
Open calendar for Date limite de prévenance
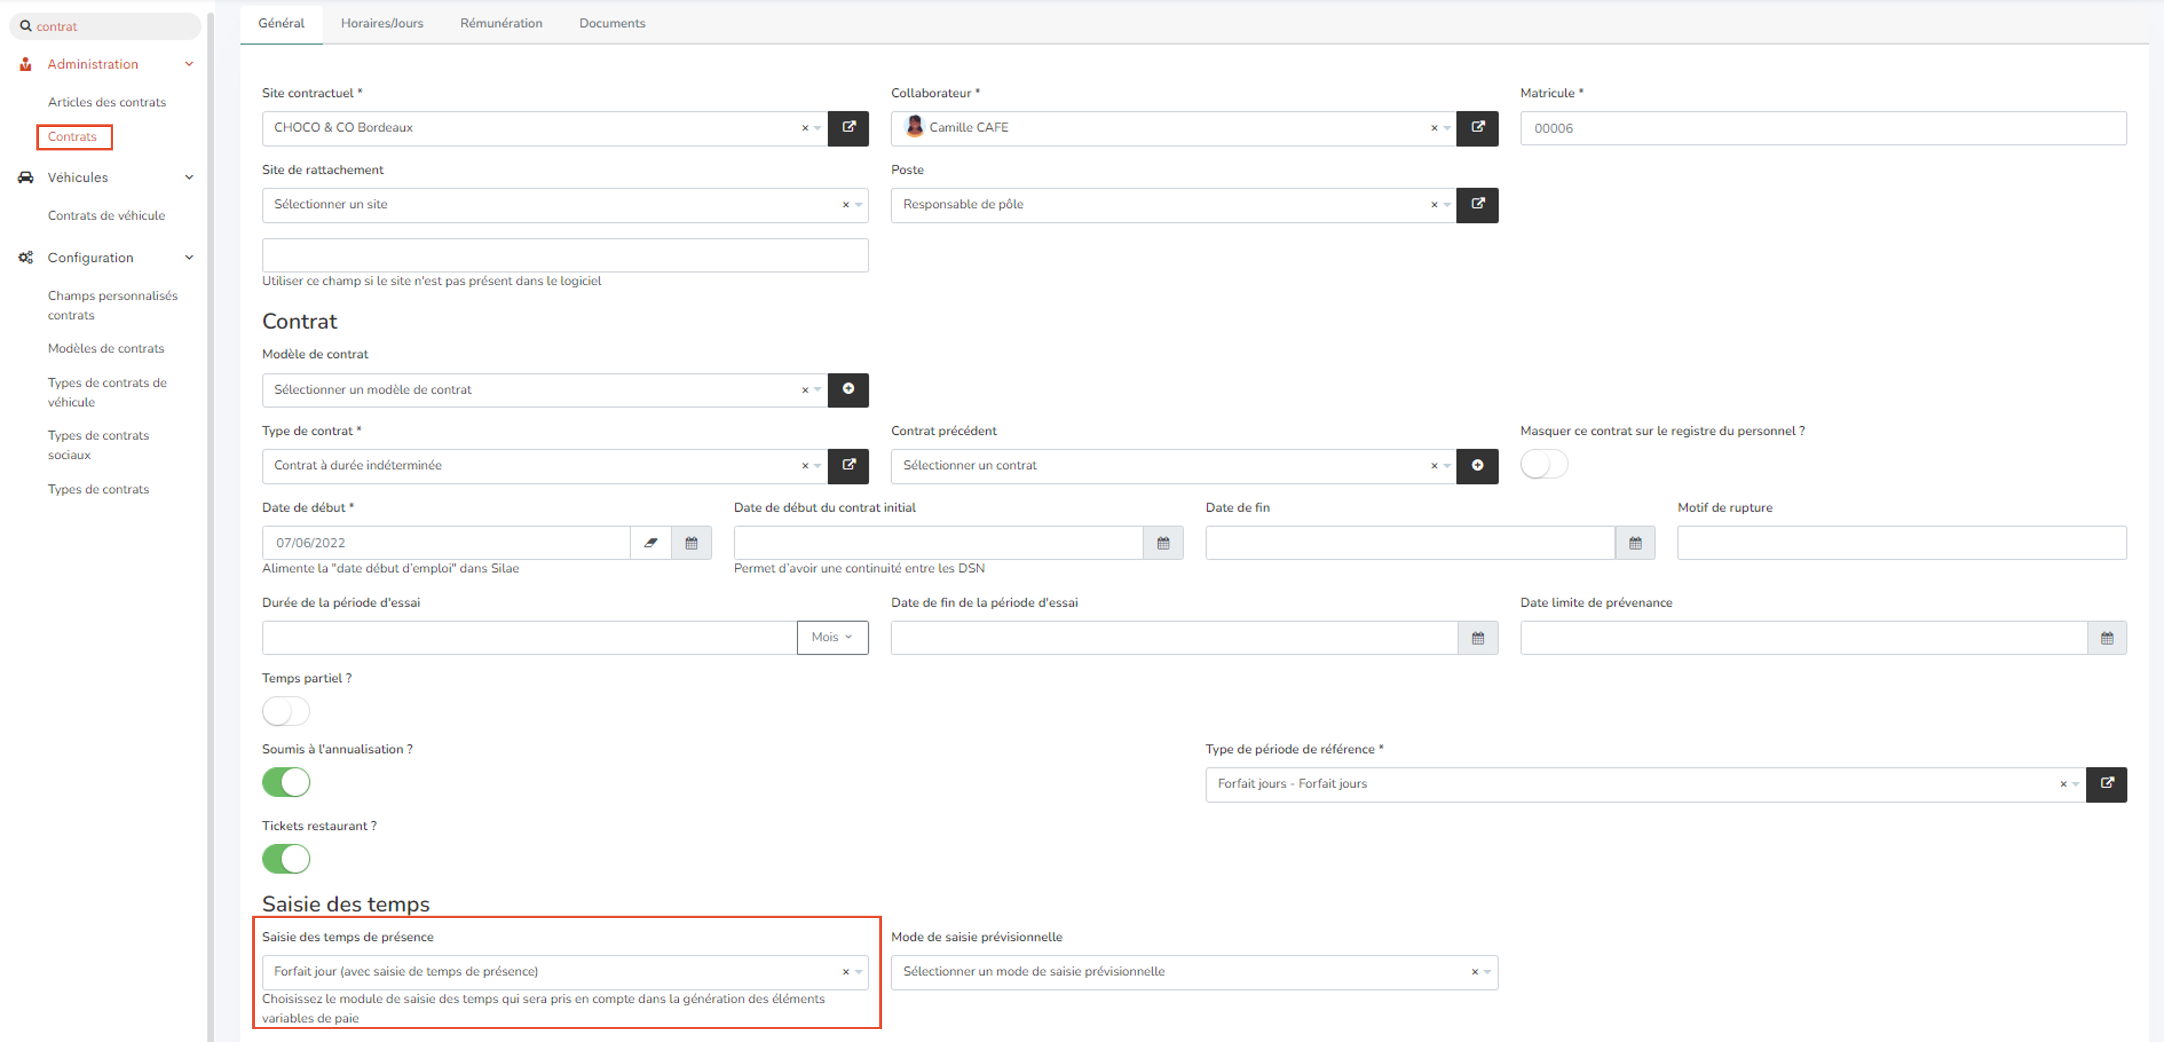click(x=2107, y=637)
